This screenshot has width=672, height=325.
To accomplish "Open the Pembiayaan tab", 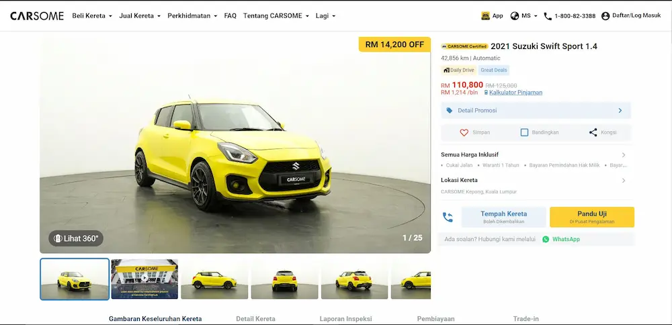I will pos(436,319).
